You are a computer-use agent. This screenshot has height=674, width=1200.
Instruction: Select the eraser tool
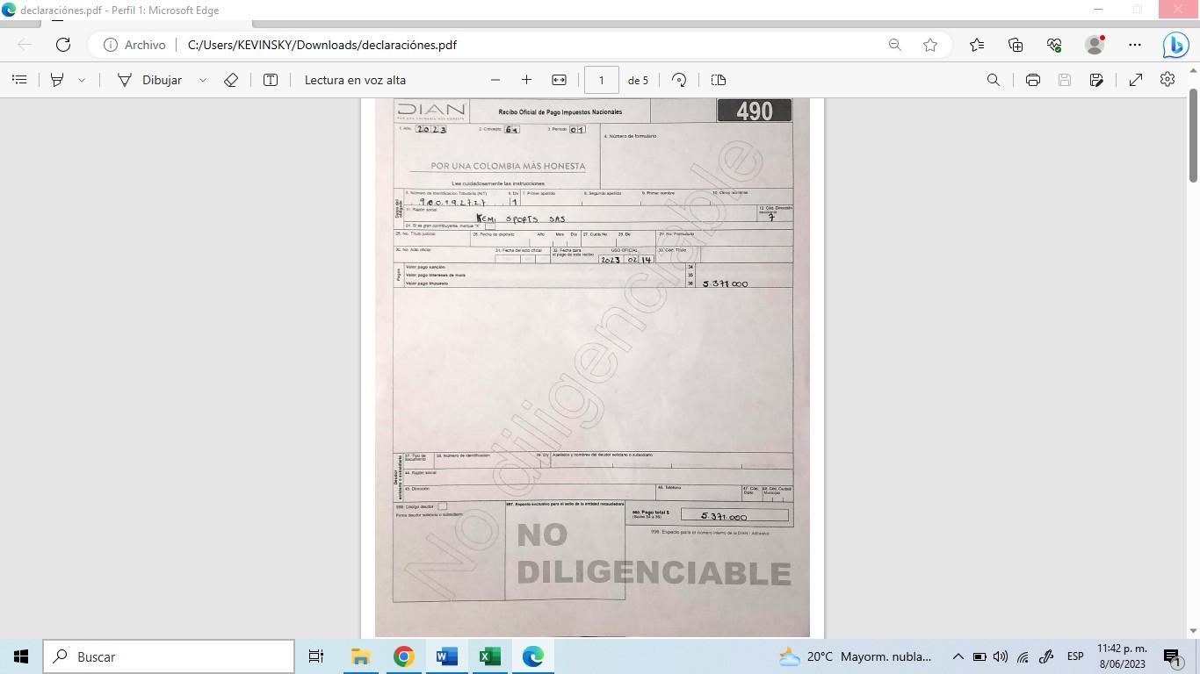point(231,80)
